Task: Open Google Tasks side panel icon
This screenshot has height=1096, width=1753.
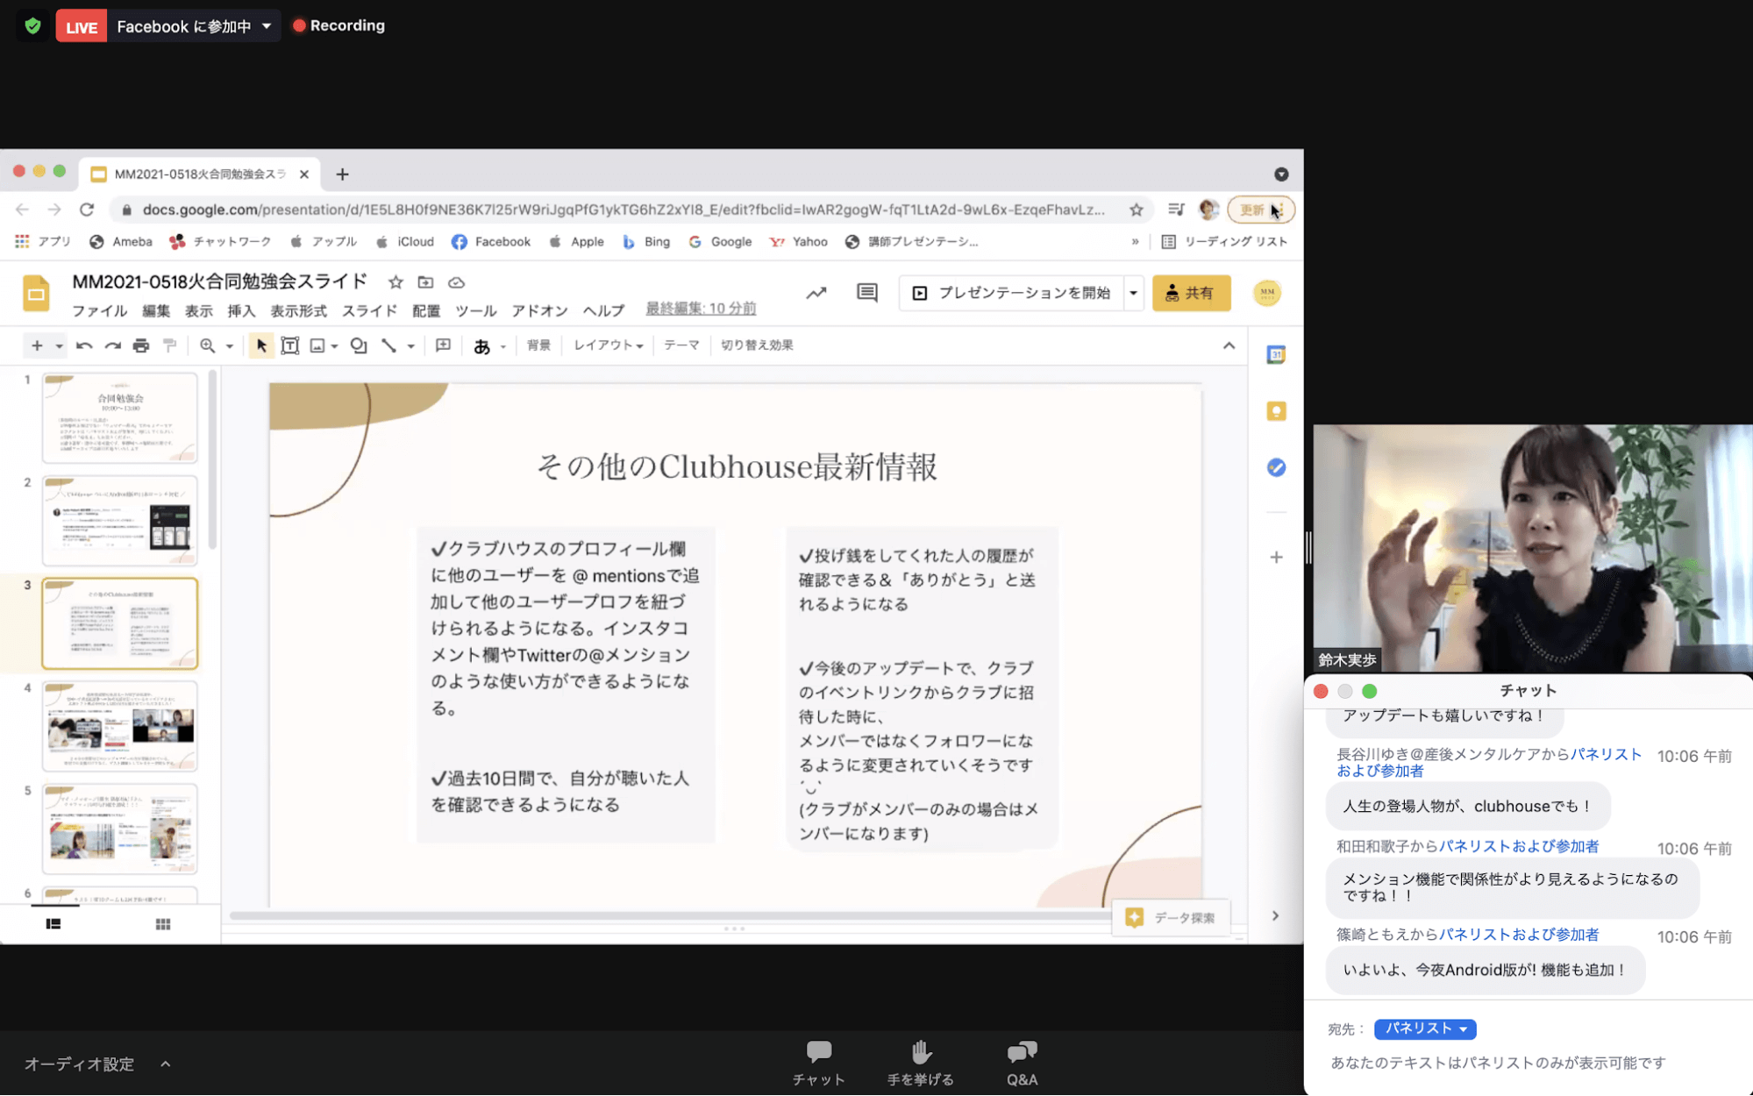Action: [x=1276, y=467]
